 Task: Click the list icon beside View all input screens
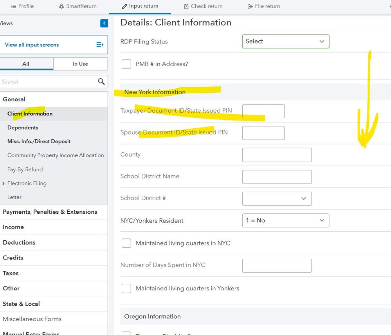(x=100, y=45)
